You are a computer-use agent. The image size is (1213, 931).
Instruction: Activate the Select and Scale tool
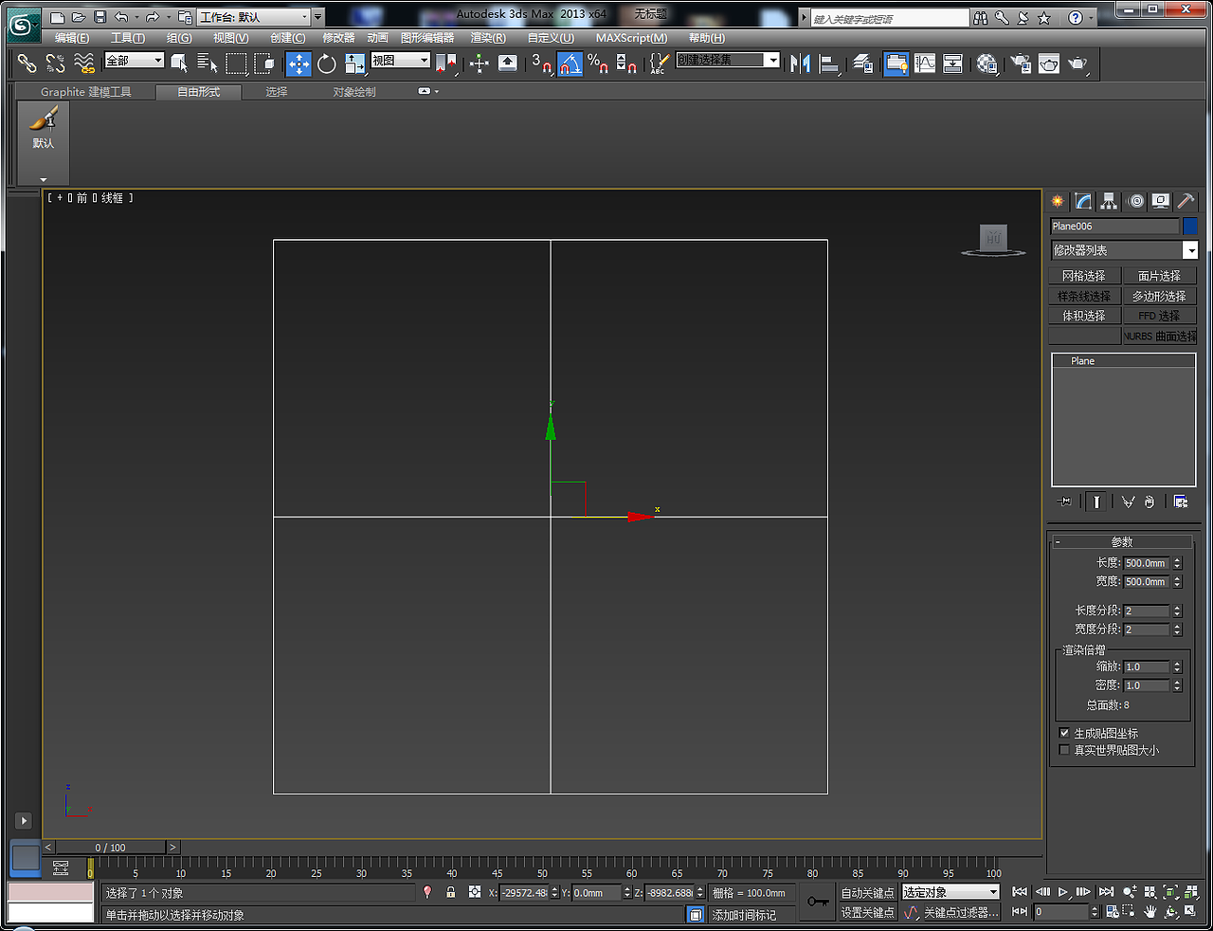[355, 64]
